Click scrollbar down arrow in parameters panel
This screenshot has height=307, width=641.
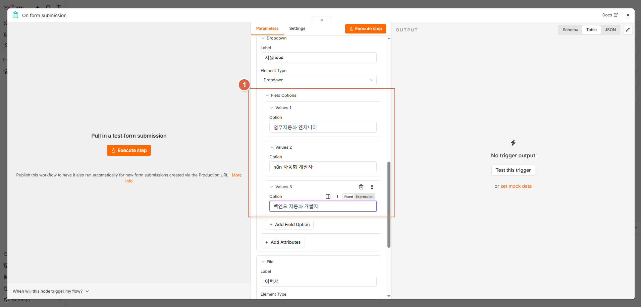coord(389,296)
